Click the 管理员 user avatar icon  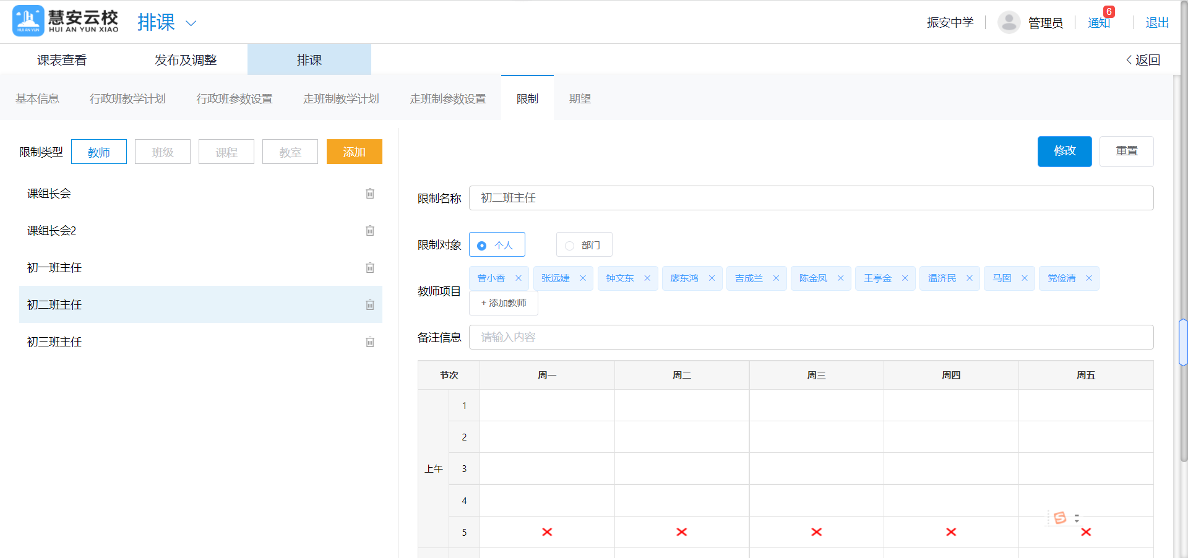tap(1009, 22)
